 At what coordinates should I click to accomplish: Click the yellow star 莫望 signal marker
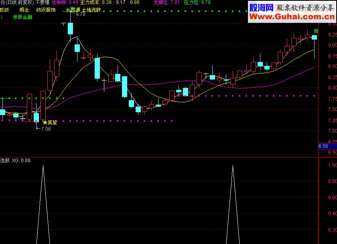pos(50,123)
